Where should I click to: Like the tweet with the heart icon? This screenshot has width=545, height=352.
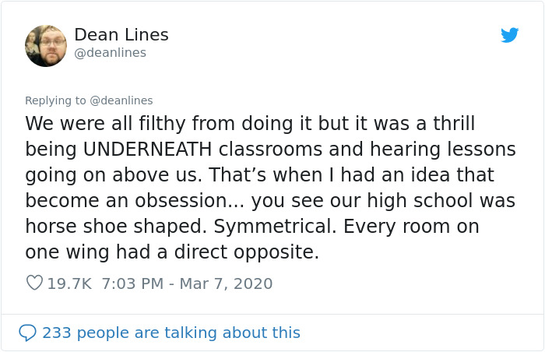[x=34, y=283]
